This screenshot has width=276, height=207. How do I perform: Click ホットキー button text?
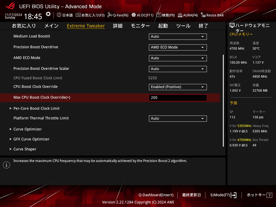point(256,195)
